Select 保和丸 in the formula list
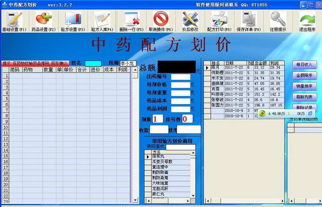The image size is (322, 207). pos(168,156)
